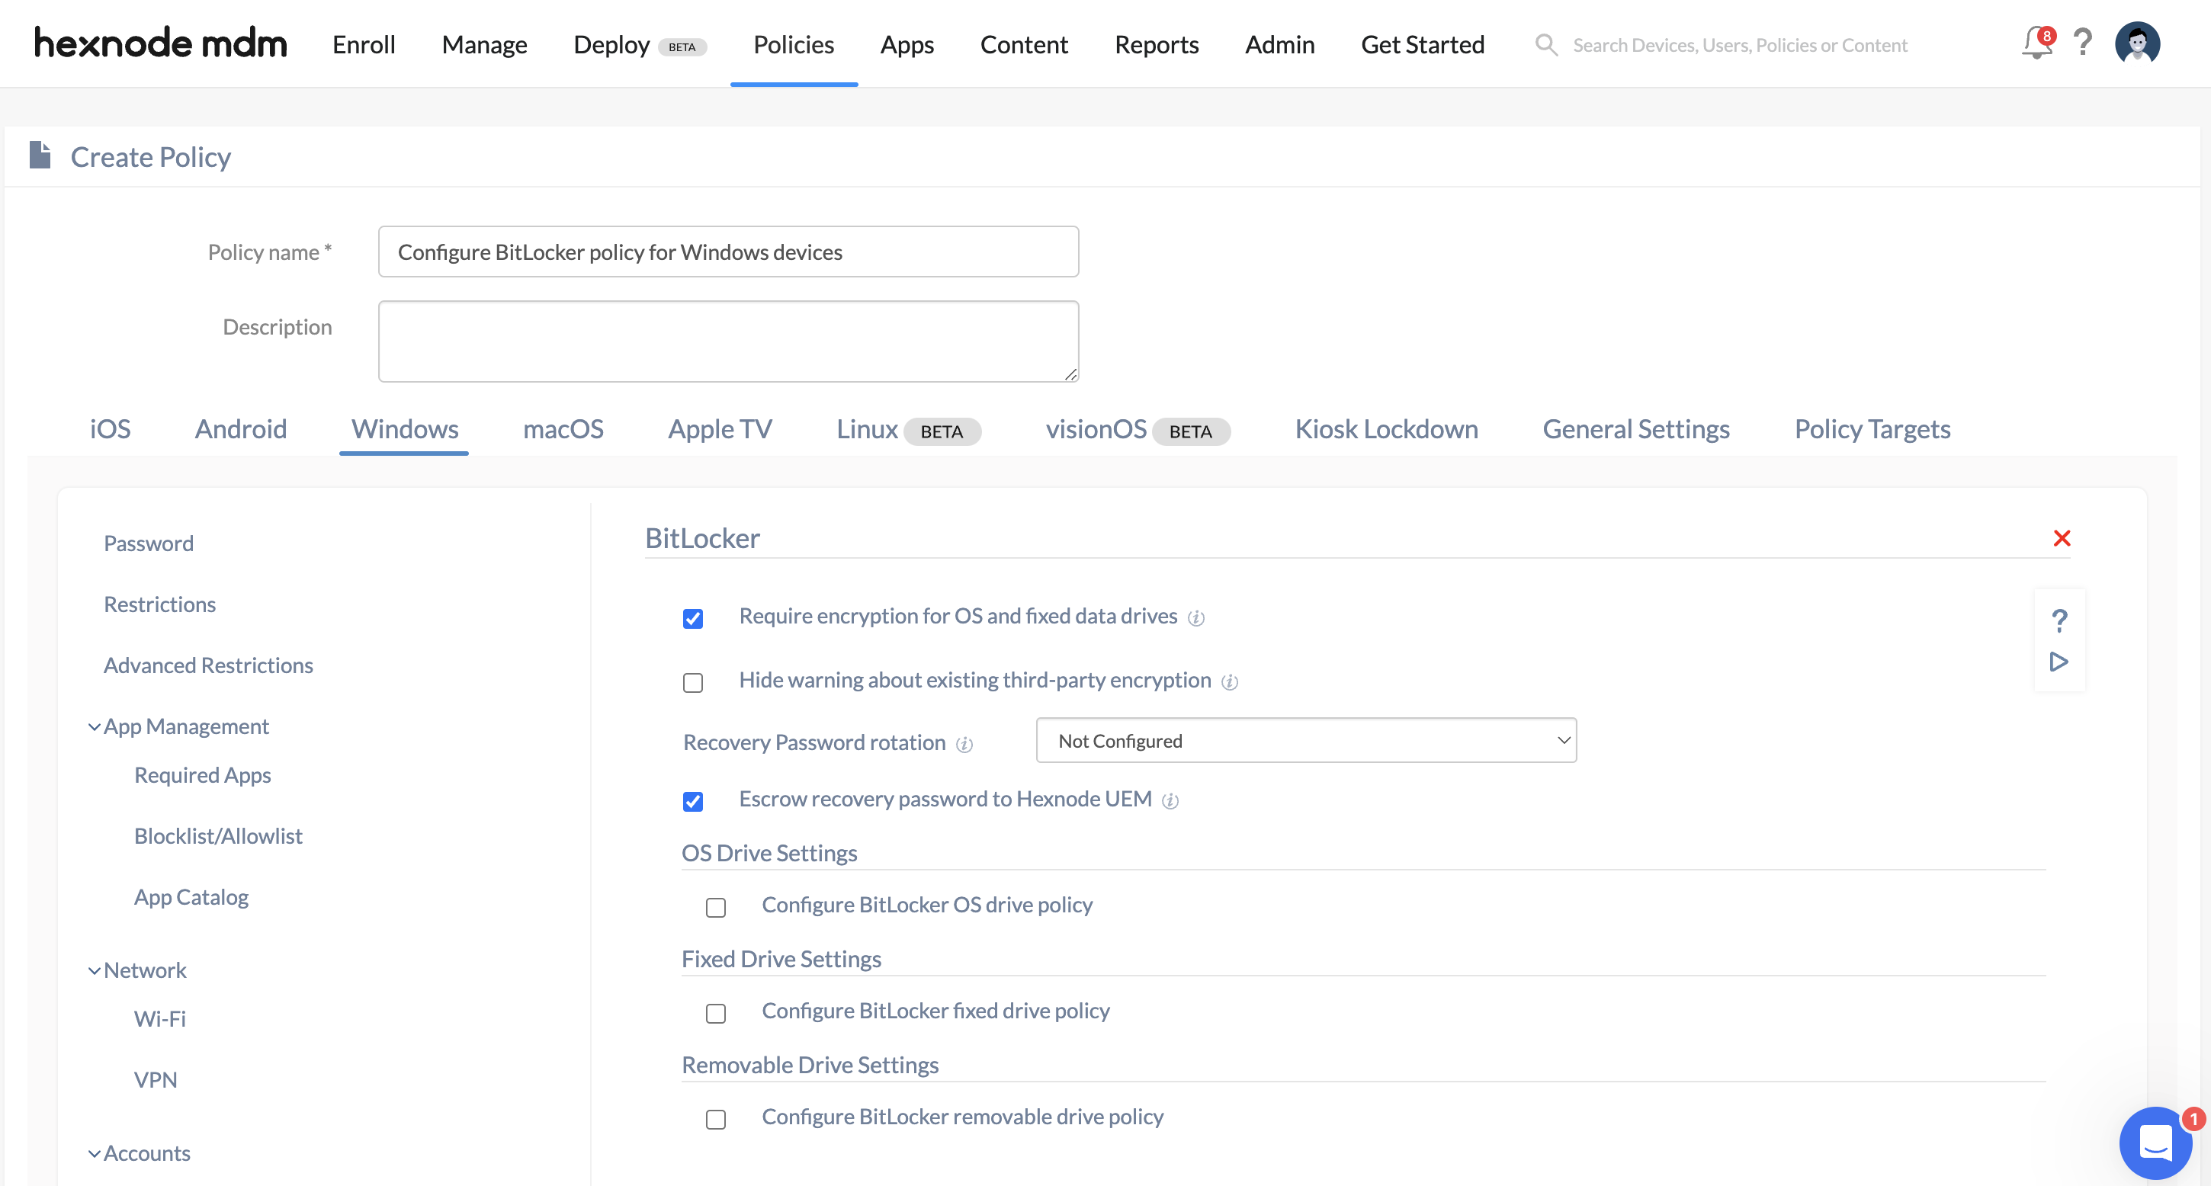This screenshot has height=1186, width=2211.
Task: Open the Enroll menu
Action: tap(364, 43)
